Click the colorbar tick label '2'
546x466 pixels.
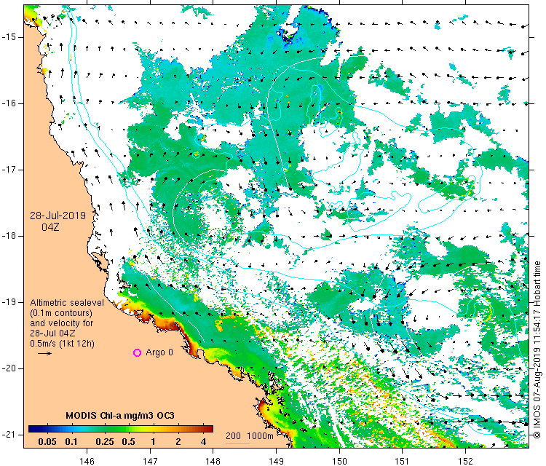(178, 442)
